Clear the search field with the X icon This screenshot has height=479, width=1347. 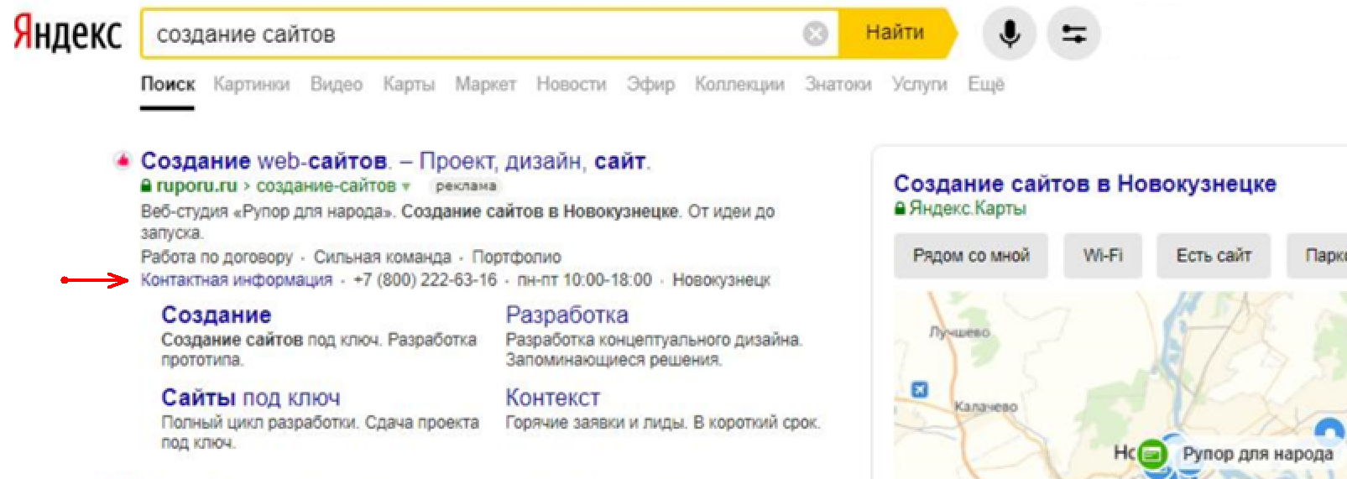pos(816,34)
